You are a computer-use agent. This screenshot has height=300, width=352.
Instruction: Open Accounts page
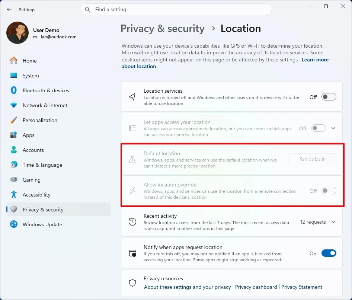coord(58,150)
